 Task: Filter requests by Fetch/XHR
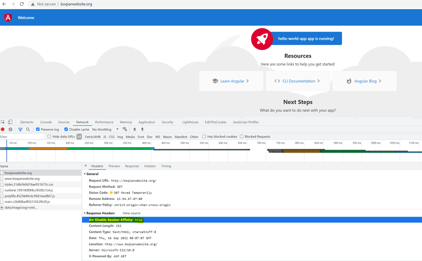click(x=93, y=137)
